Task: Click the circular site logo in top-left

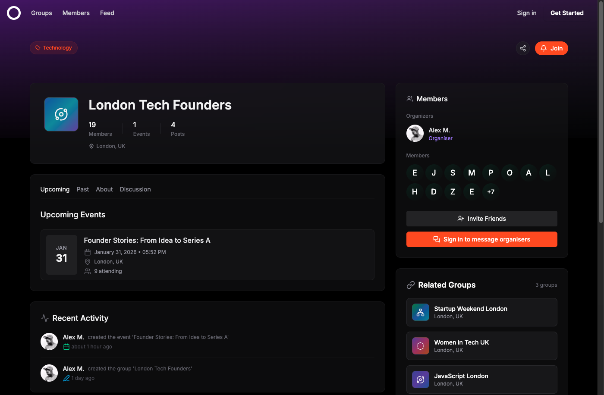Action: tap(13, 13)
